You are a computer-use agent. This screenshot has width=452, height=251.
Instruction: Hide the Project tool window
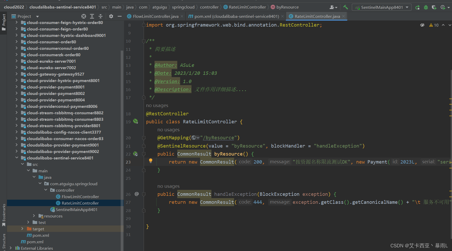(x=119, y=16)
